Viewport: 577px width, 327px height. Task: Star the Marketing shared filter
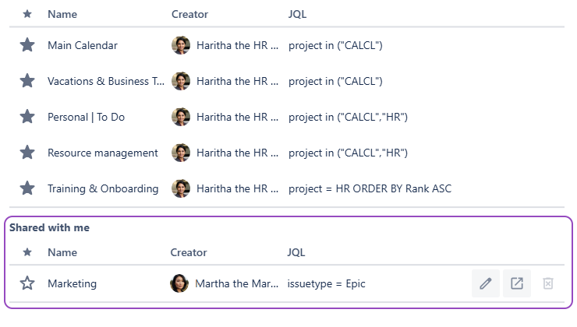tap(27, 283)
